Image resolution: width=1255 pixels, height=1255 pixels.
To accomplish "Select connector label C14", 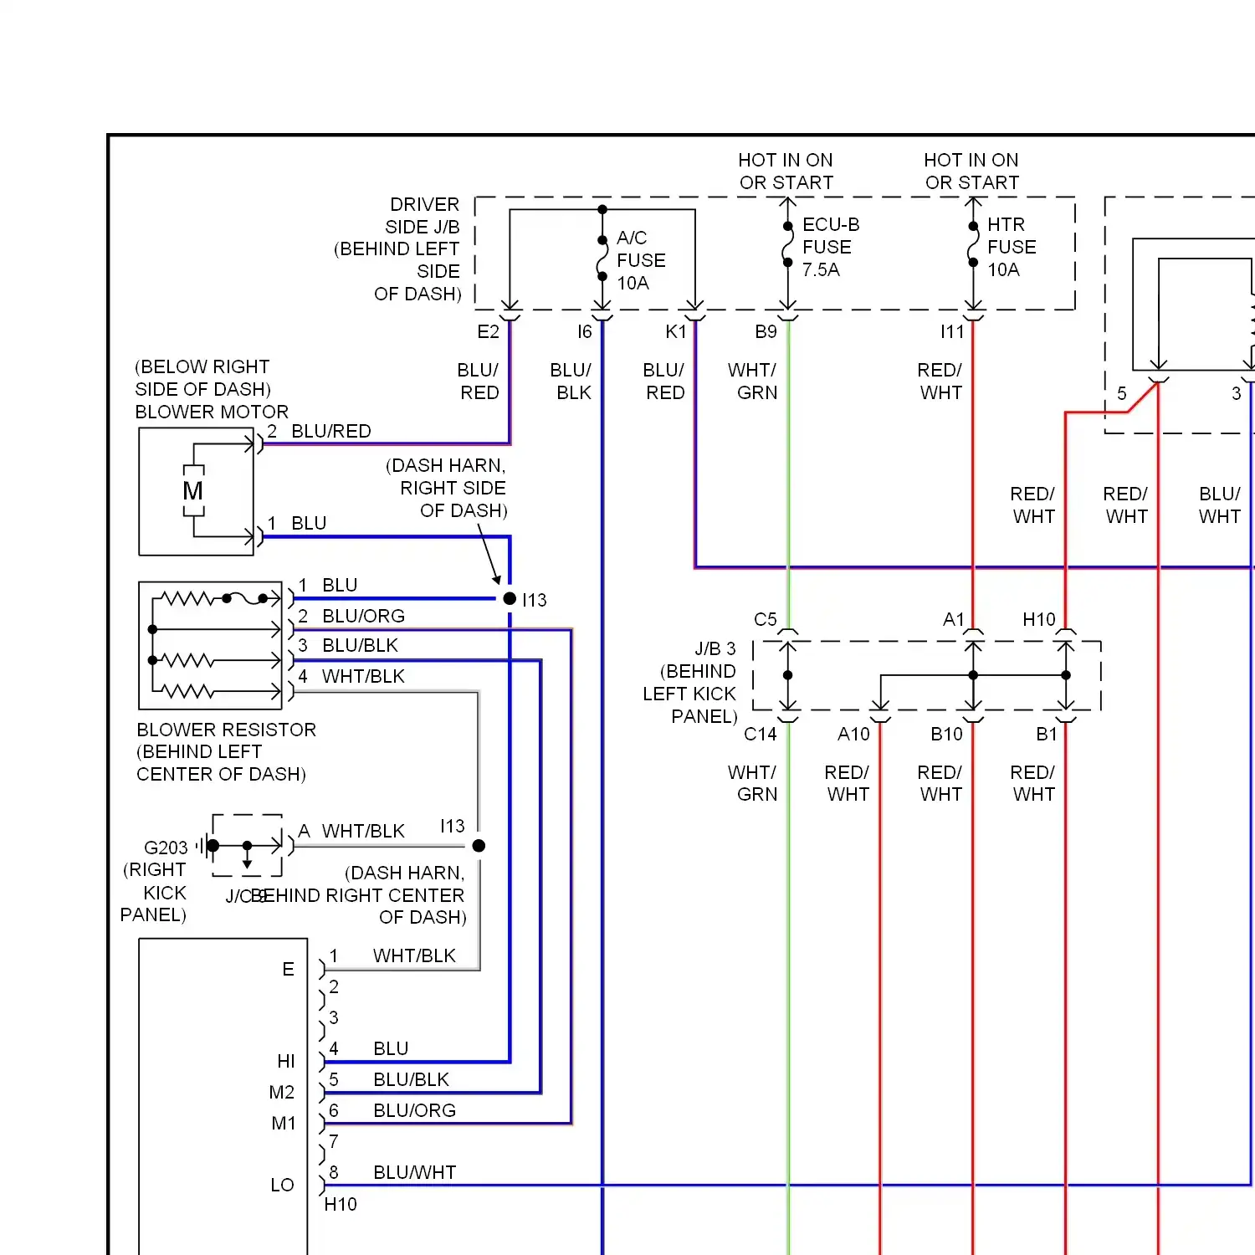I will pos(761,734).
